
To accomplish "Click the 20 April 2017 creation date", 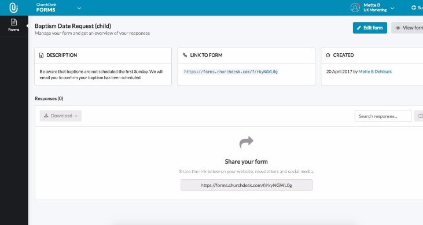I will point(339,72).
